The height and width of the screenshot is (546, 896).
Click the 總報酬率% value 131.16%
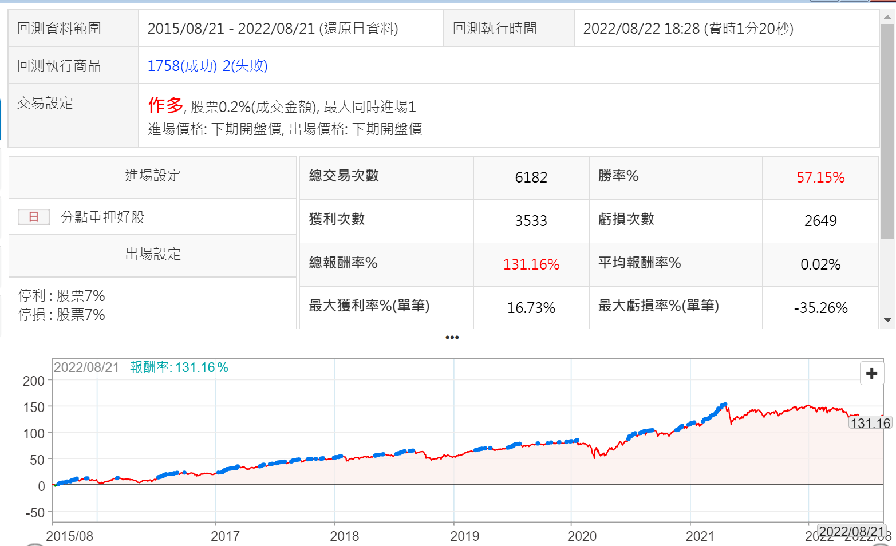point(531,264)
